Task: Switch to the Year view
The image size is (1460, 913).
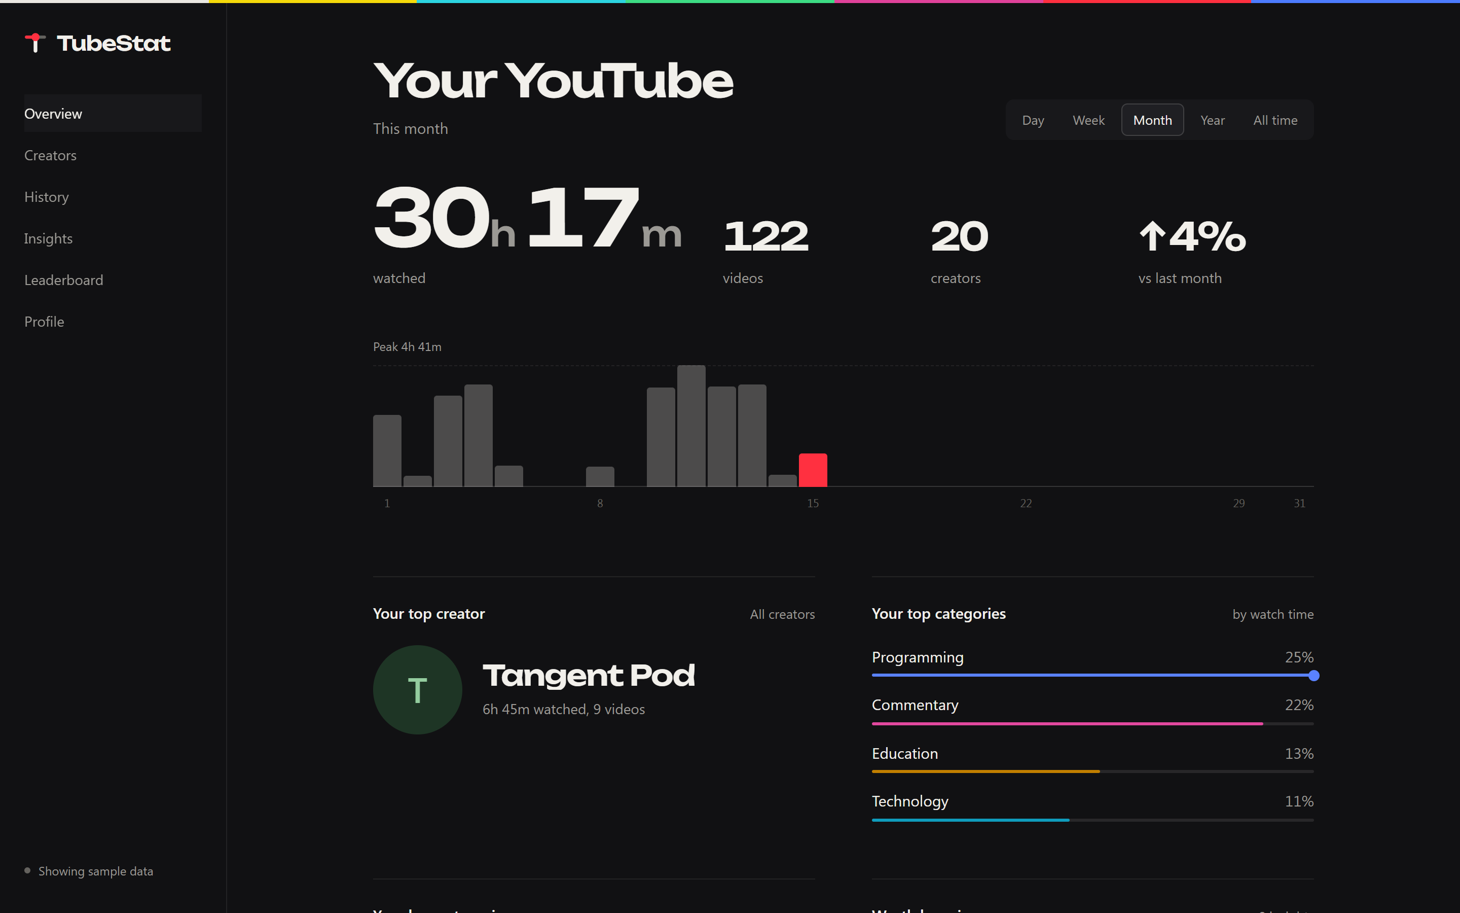Action: (1212, 120)
